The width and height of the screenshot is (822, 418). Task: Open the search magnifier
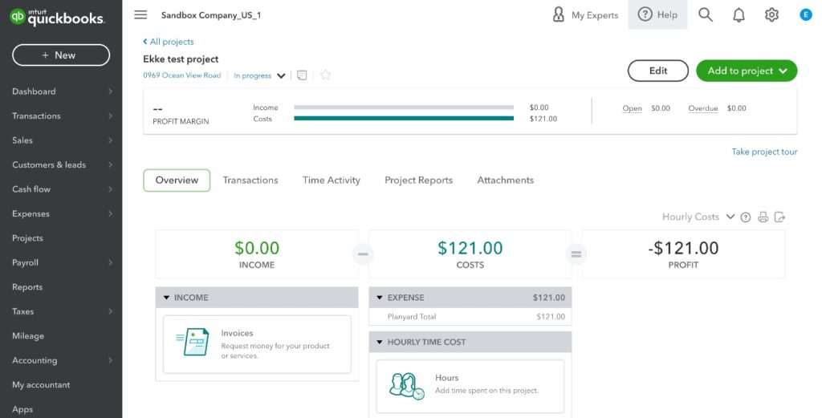[x=706, y=14]
